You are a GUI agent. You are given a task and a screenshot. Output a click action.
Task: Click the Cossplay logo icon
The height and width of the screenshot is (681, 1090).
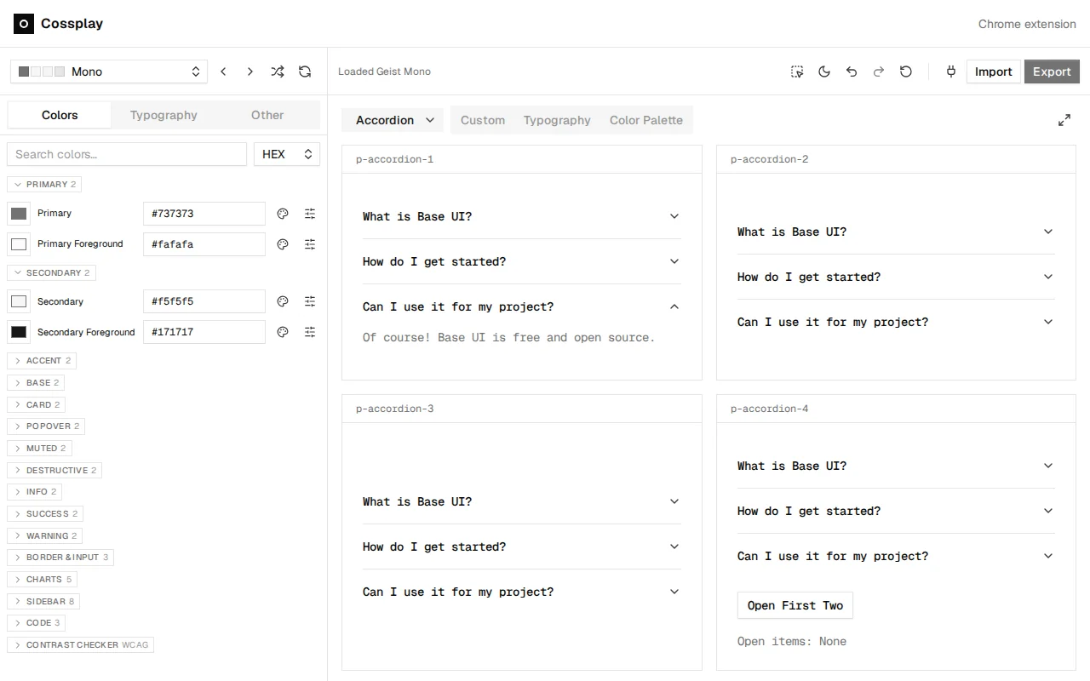click(x=24, y=24)
